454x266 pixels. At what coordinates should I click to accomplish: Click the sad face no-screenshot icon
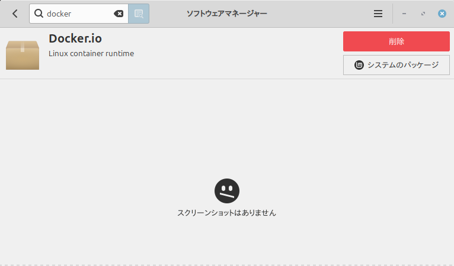[227, 190]
